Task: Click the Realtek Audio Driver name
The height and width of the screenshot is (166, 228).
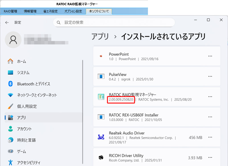Action: coord(127,133)
